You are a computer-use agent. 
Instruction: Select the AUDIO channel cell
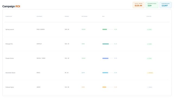(x=38, y=87)
